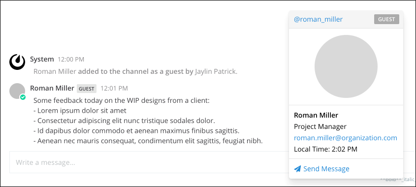Open the @roman_miller username link
Viewport: 416px width, 187px height.
pos(319,19)
